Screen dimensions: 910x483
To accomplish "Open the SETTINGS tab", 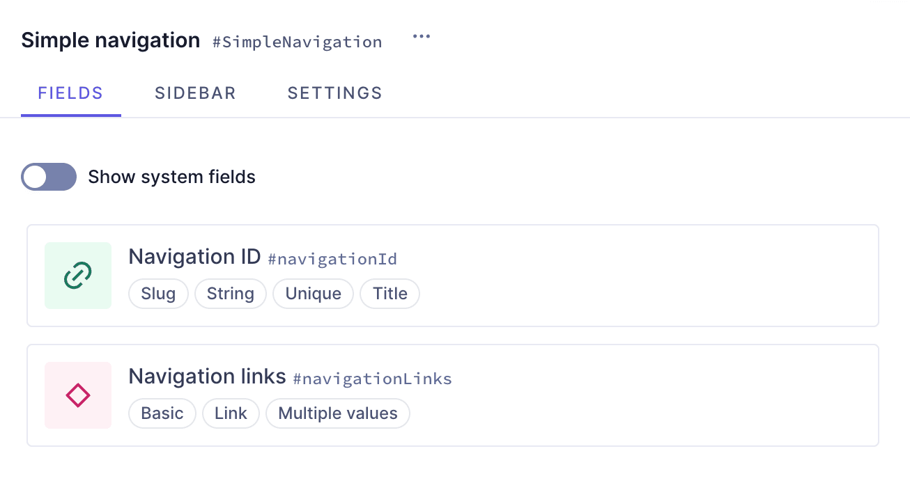I will coord(334,93).
